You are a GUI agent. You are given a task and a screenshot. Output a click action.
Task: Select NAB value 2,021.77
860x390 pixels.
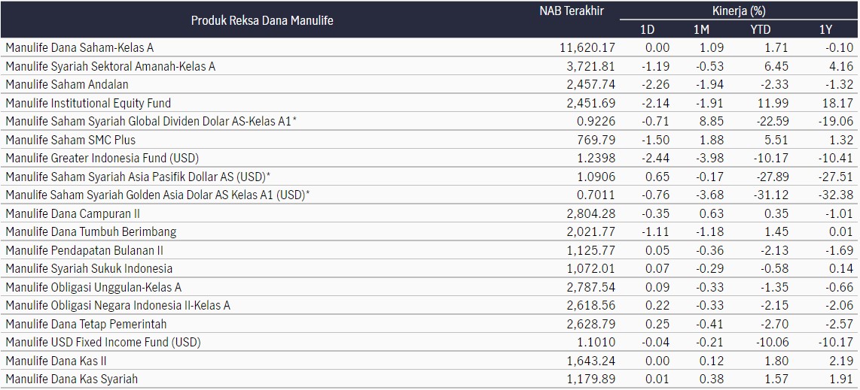(590, 232)
